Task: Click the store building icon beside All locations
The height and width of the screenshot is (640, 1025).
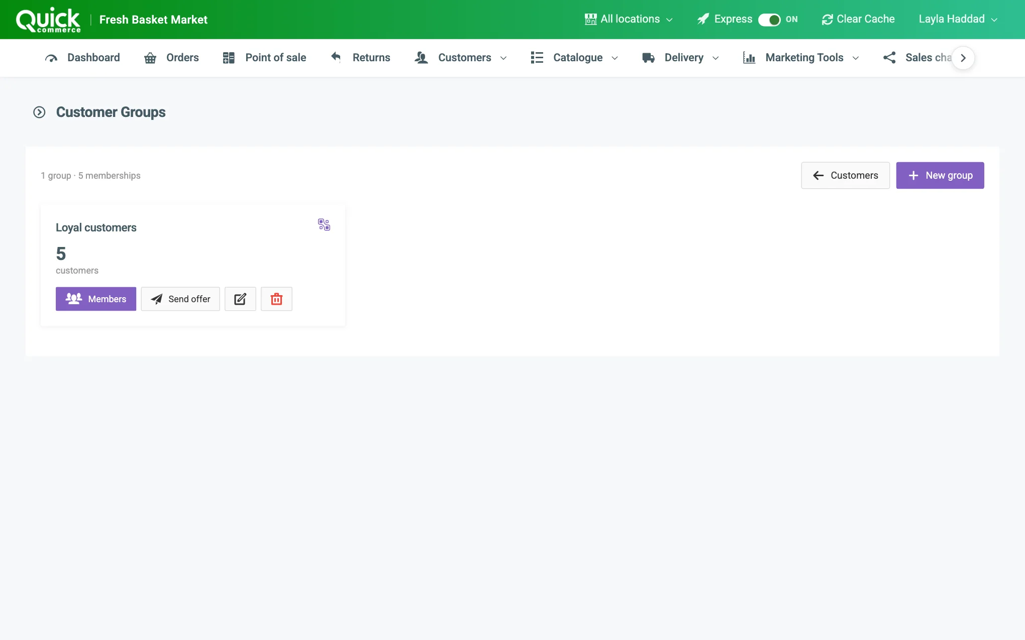Action: 590,19
